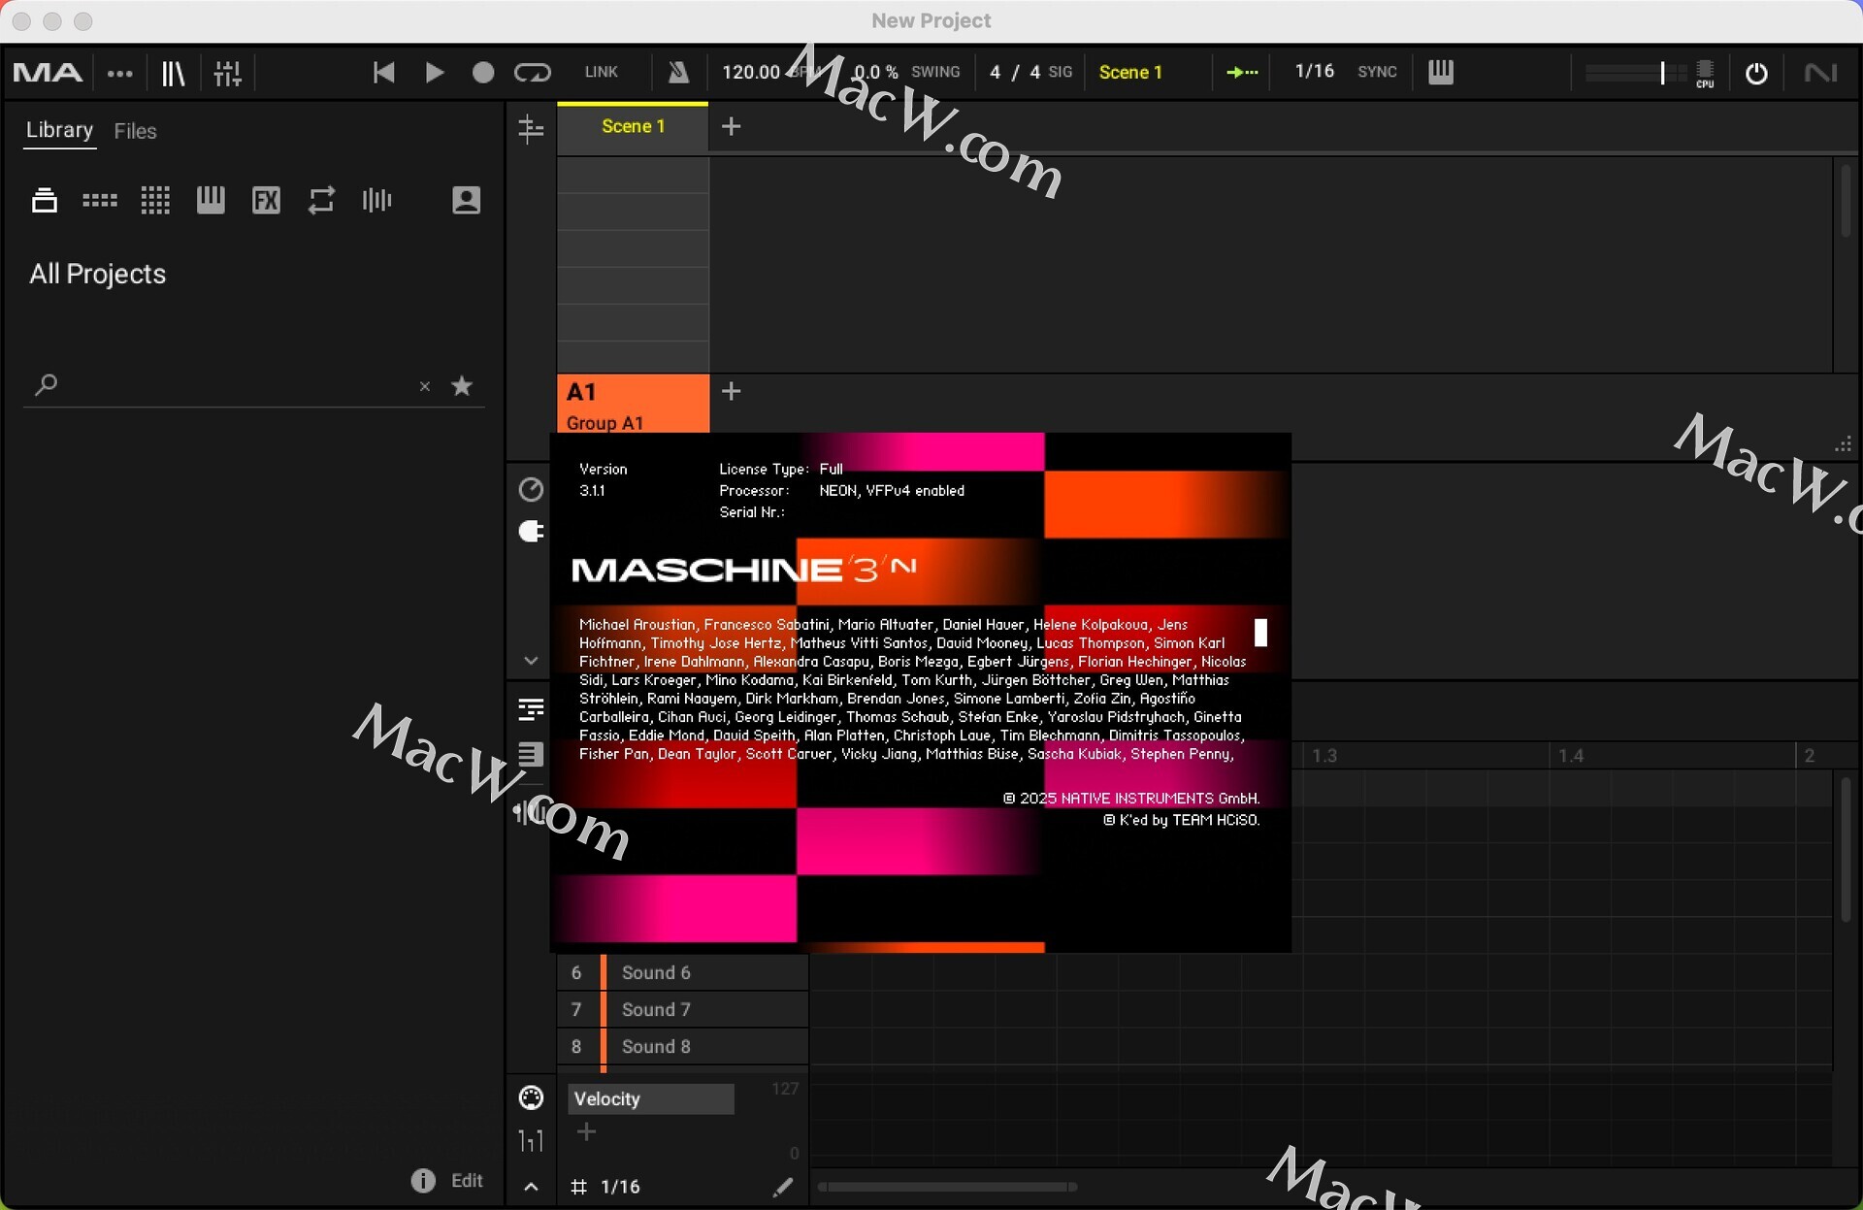Select the Instruments keyboard browser icon
This screenshot has height=1210, width=1863.
(211, 200)
